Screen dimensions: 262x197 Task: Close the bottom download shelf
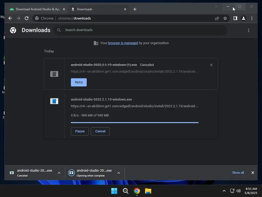coord(253,173)
